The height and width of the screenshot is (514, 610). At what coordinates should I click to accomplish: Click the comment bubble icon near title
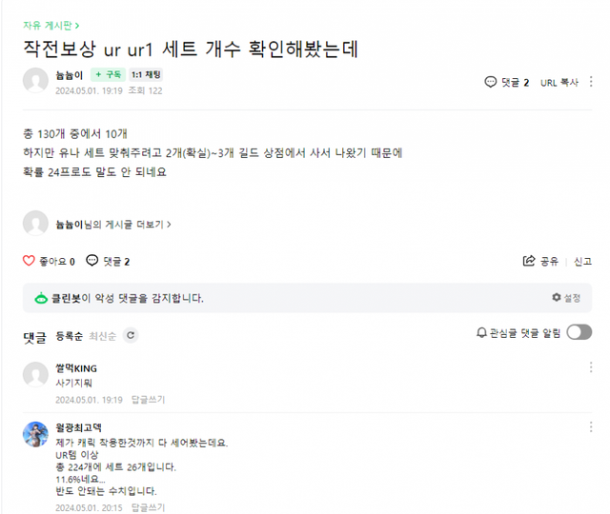[x=491, y=83]
